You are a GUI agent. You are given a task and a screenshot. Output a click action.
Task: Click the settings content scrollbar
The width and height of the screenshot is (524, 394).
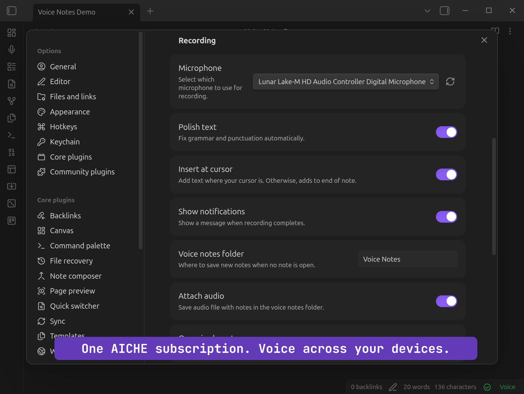click(494, 197)
